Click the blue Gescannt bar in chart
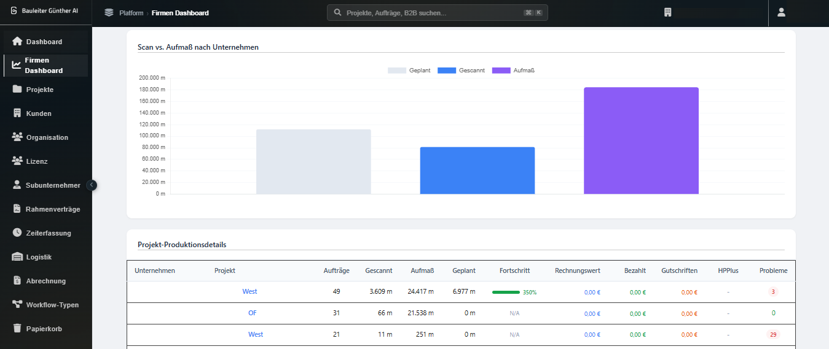 tap(477, 171)
